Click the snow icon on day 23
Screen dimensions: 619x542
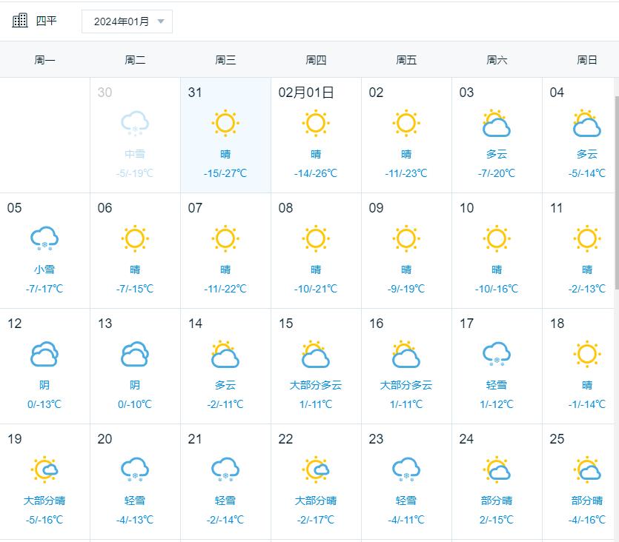pyautogui.click(x=406, y=469)
